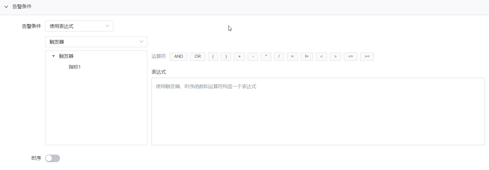Insert the greater-than operator
Viewport: 489px width, 170px height.
tap(335, 57)
